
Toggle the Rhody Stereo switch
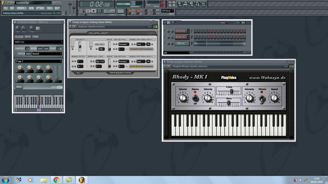click(x=195, y=98)
